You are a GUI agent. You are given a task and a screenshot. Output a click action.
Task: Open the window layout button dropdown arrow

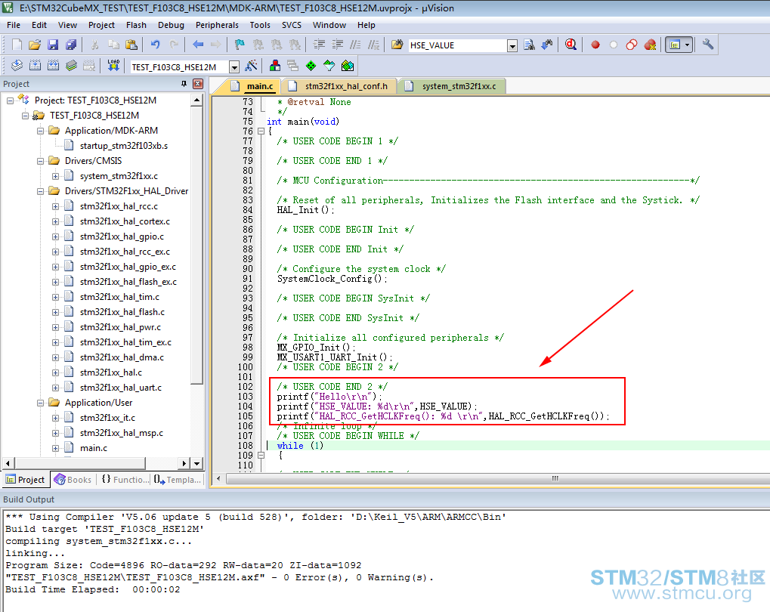687,45
